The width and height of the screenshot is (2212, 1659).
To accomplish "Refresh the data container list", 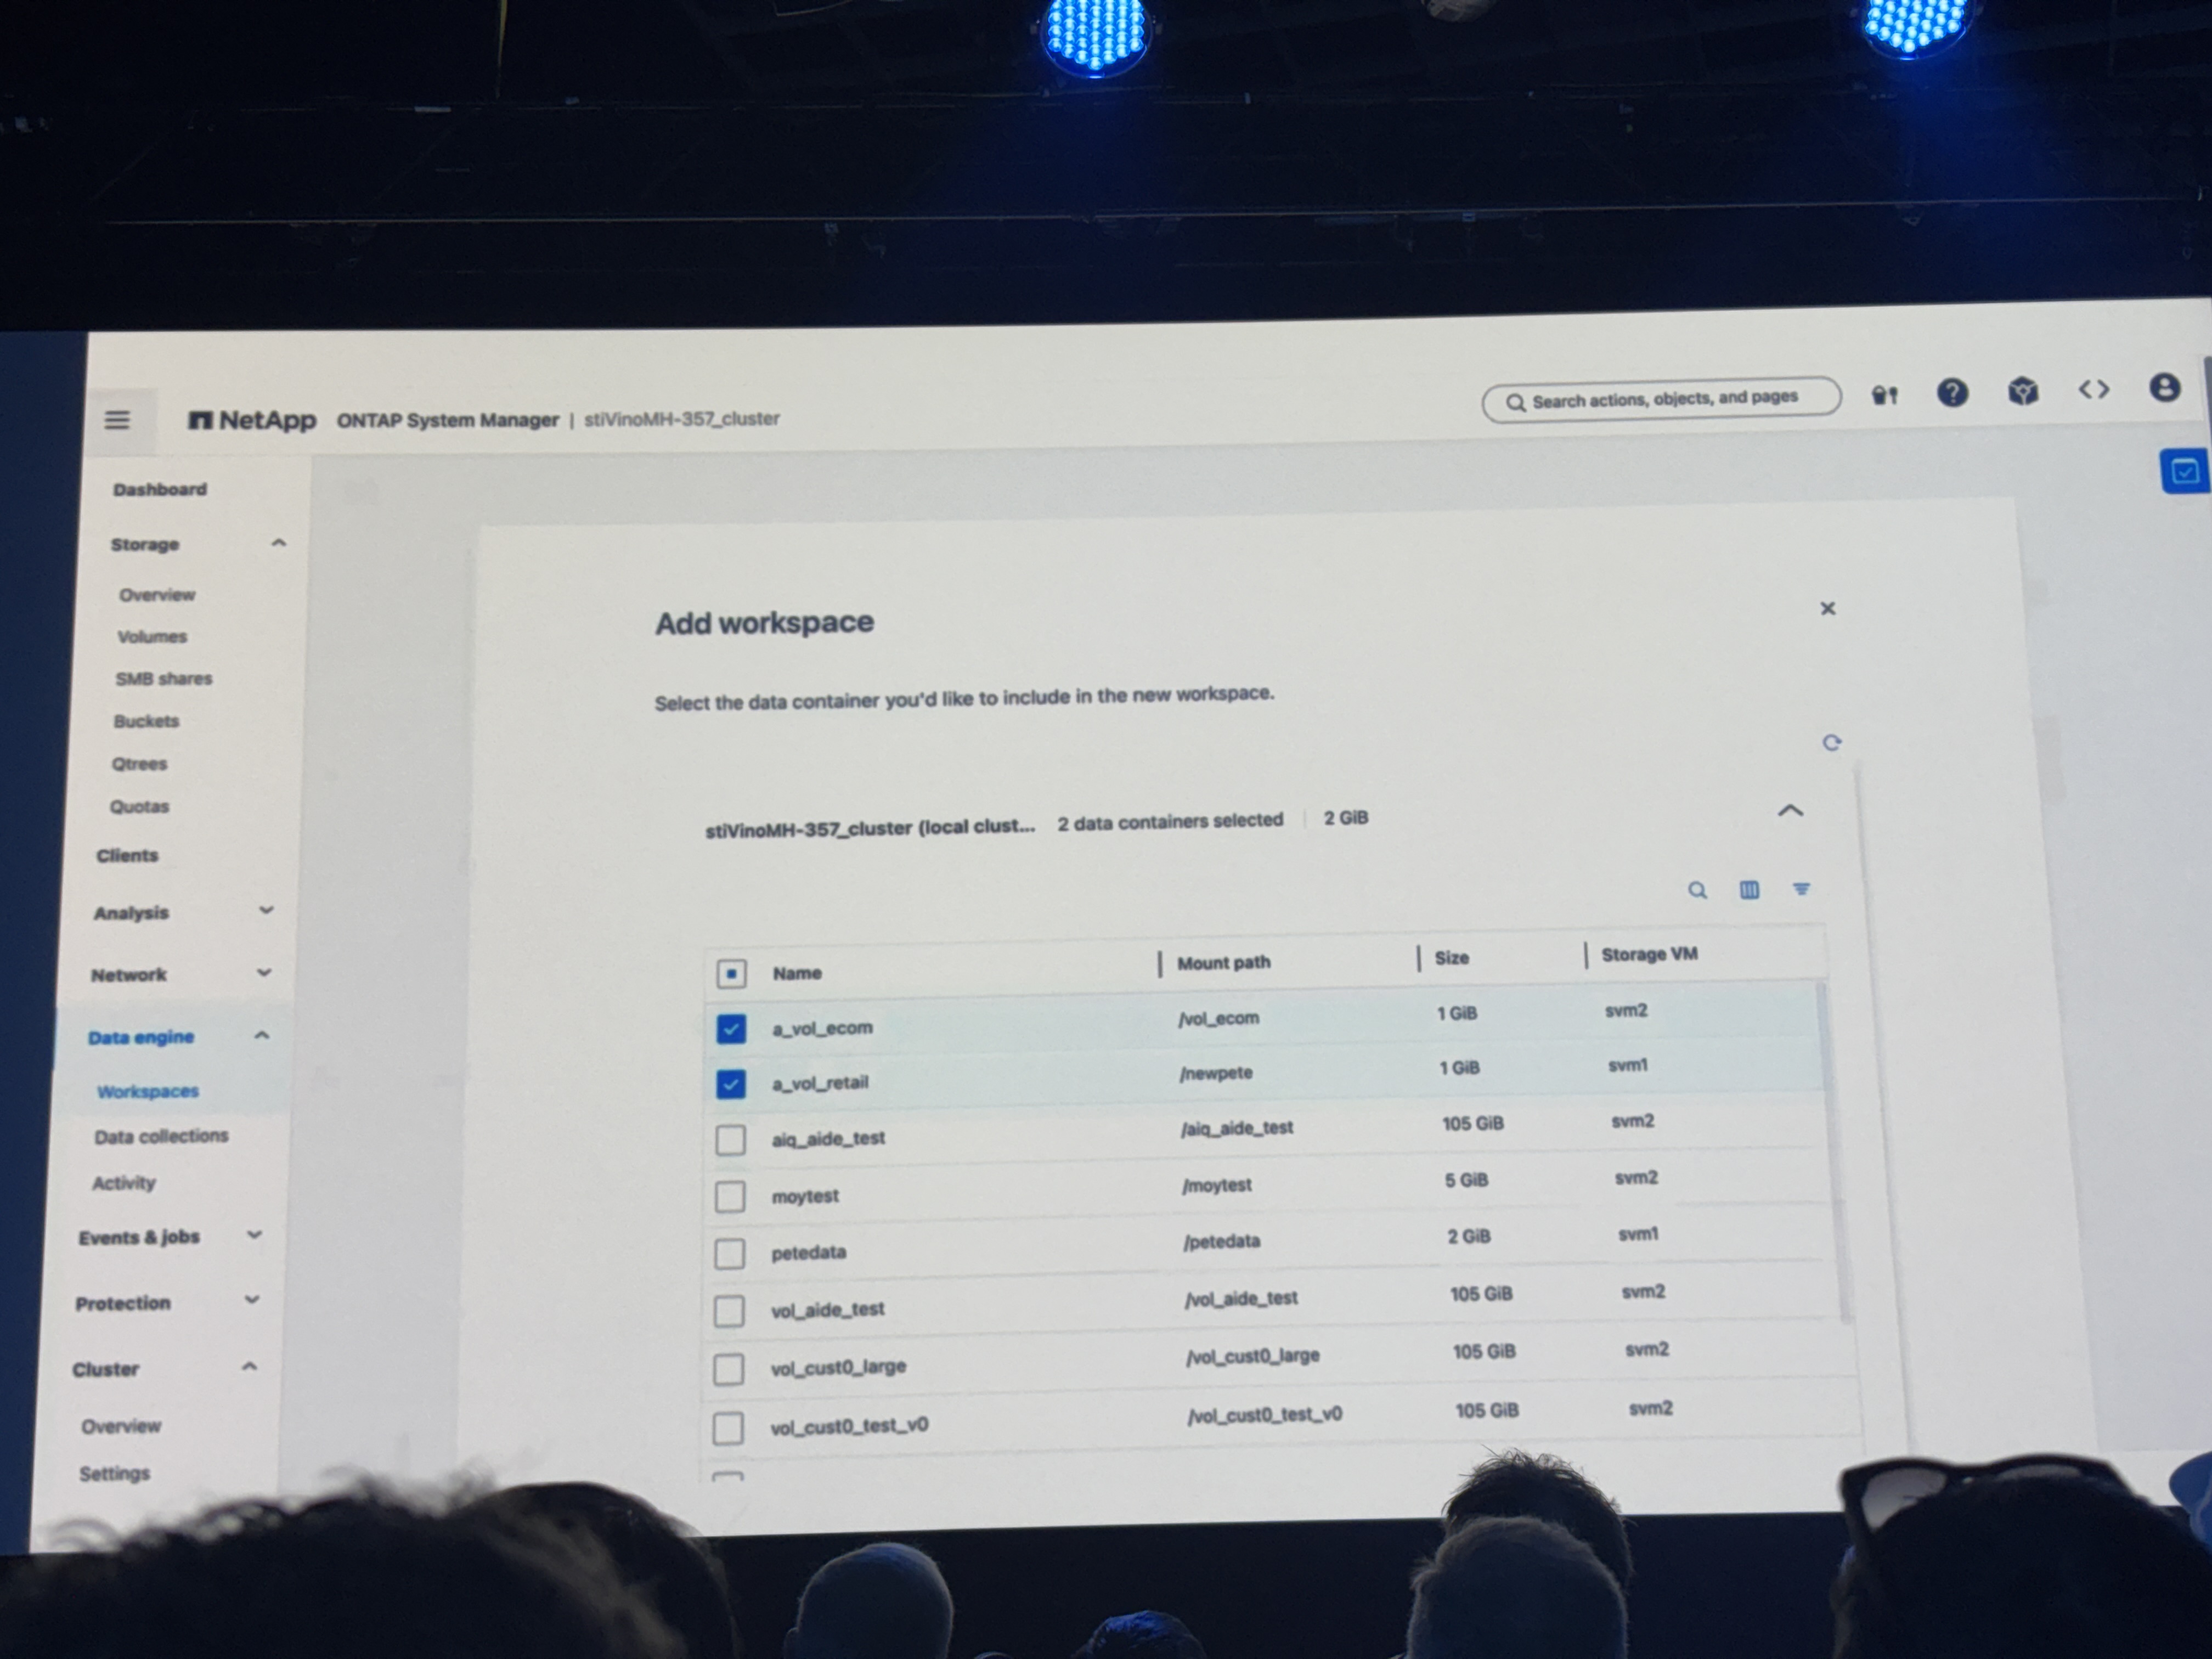I will [1831, 743].
